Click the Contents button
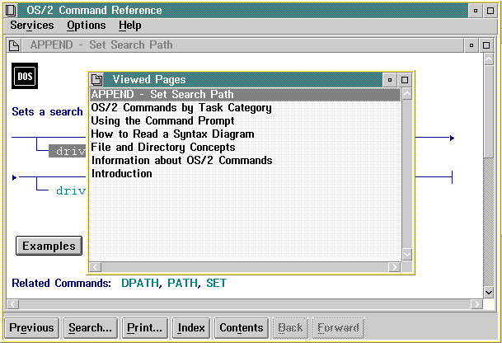The image size is (502, 343). 241,327
